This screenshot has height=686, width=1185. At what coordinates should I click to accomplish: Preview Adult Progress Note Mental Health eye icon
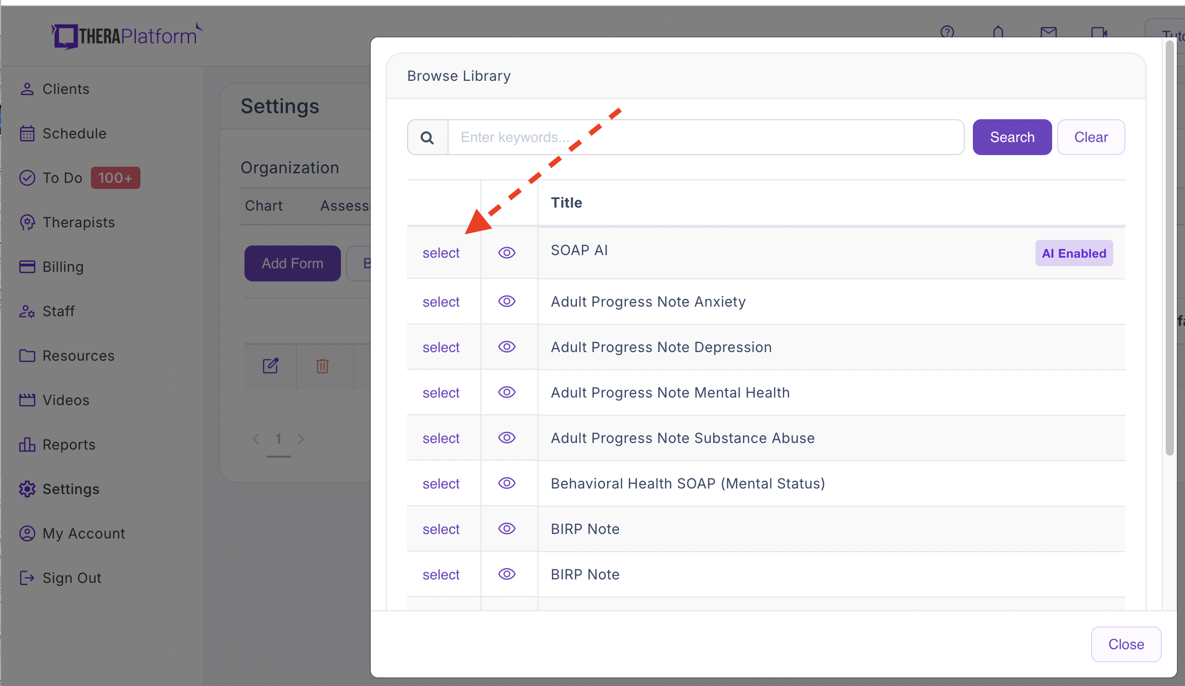tap(507, 393)
